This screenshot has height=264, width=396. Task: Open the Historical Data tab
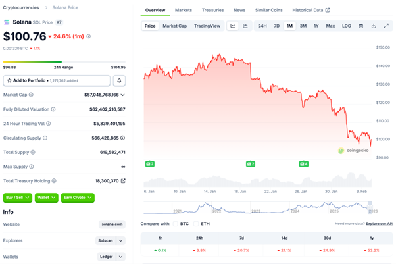click(x=310, y=10)
